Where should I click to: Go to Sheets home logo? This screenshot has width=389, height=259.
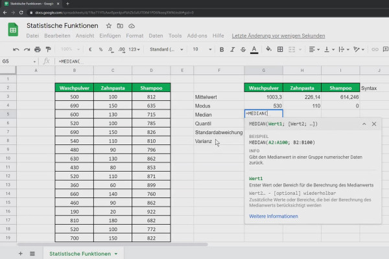13,30
